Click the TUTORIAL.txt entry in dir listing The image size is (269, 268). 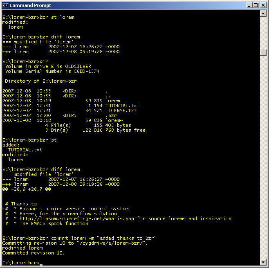pos(71,106)
